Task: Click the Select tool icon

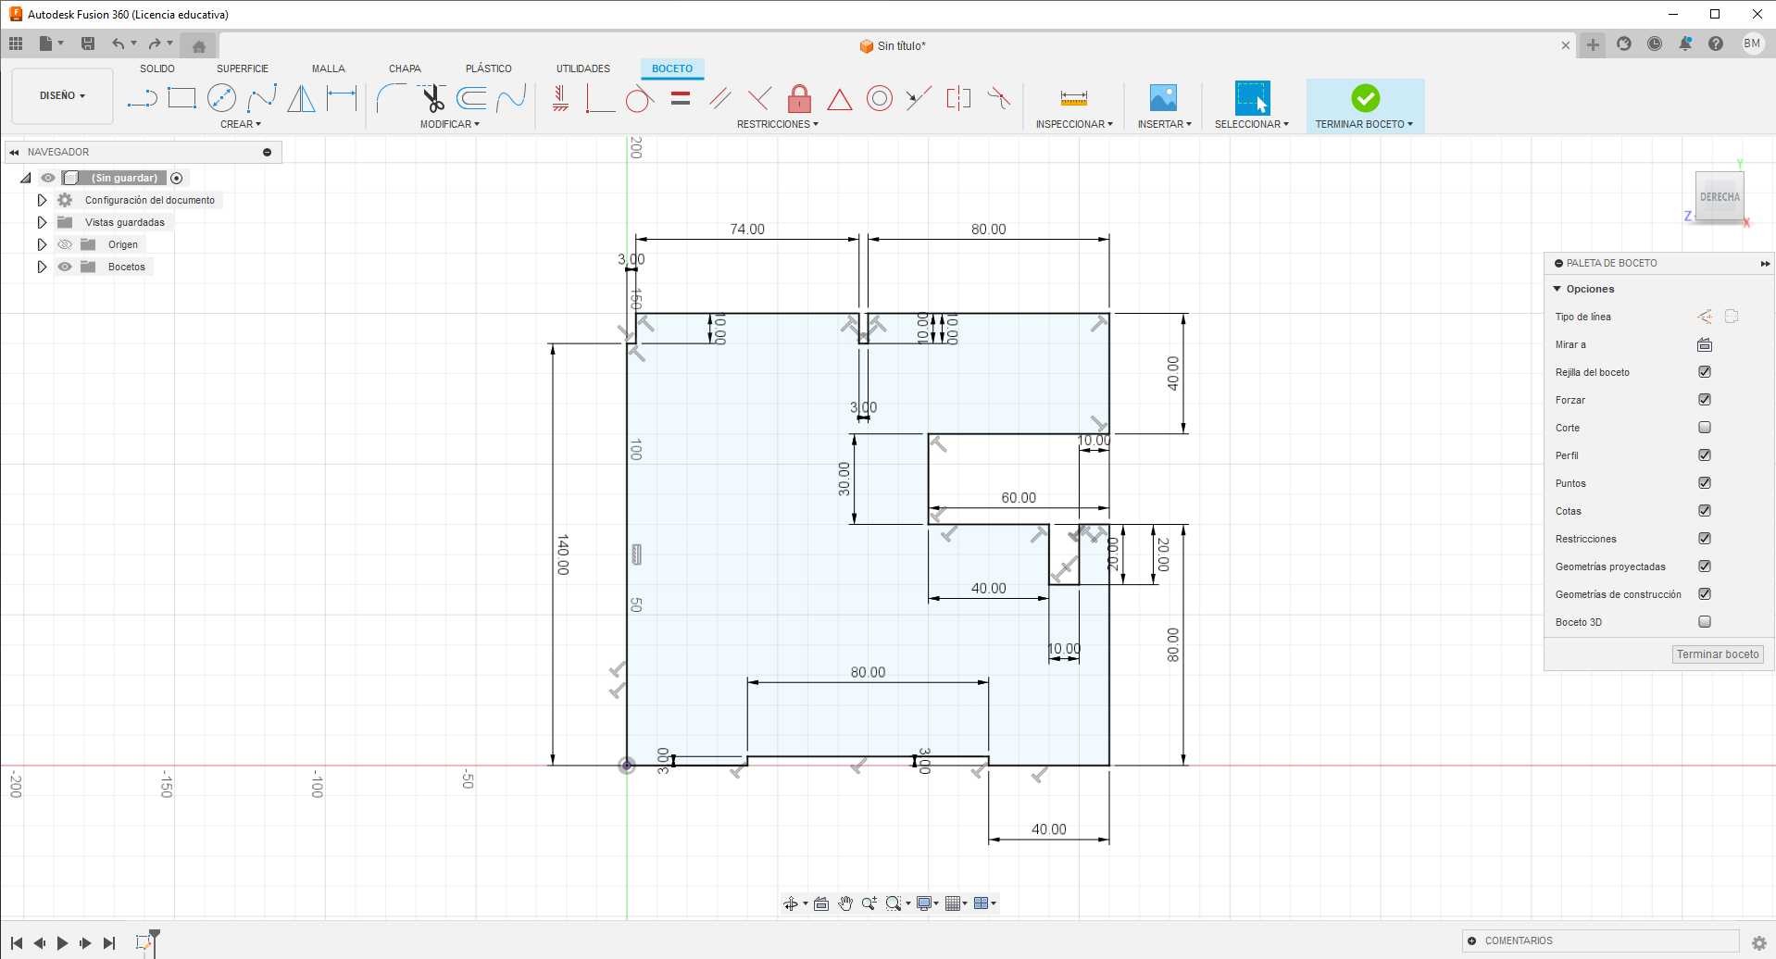Action: coord(1252,98)
